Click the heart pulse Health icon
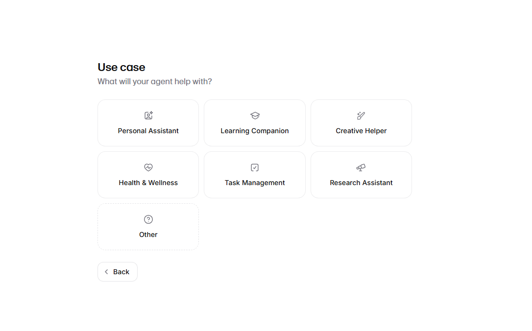 [148, 167]
